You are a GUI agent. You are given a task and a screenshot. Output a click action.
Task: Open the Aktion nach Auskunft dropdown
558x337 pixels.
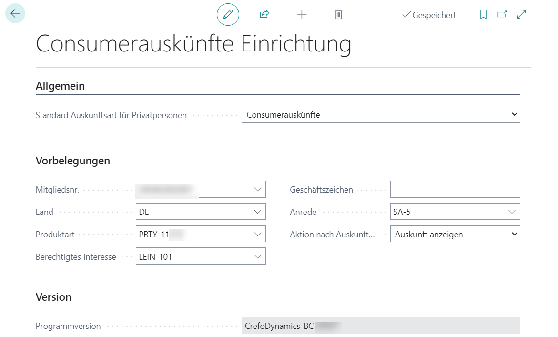click(513, 234)
